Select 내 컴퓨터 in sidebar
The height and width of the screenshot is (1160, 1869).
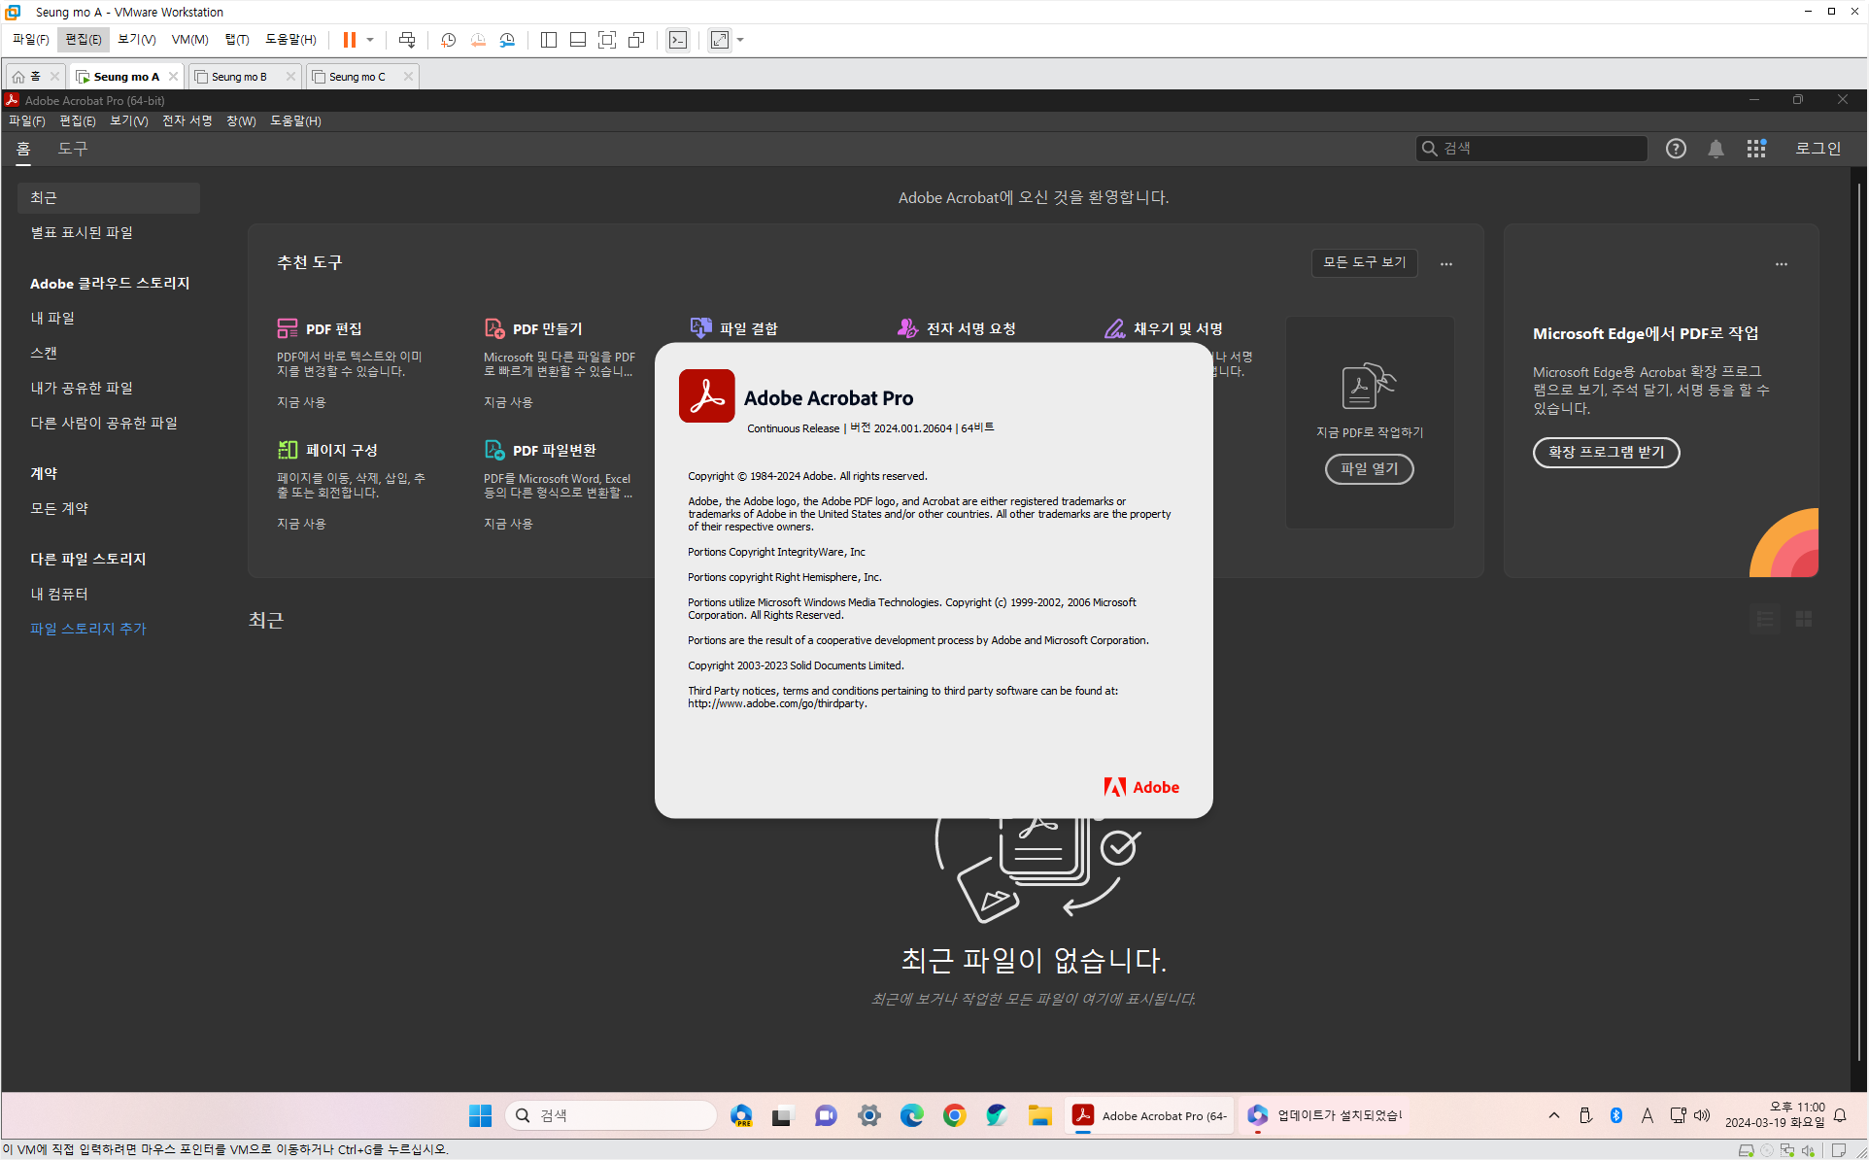(x=59, y=594)
